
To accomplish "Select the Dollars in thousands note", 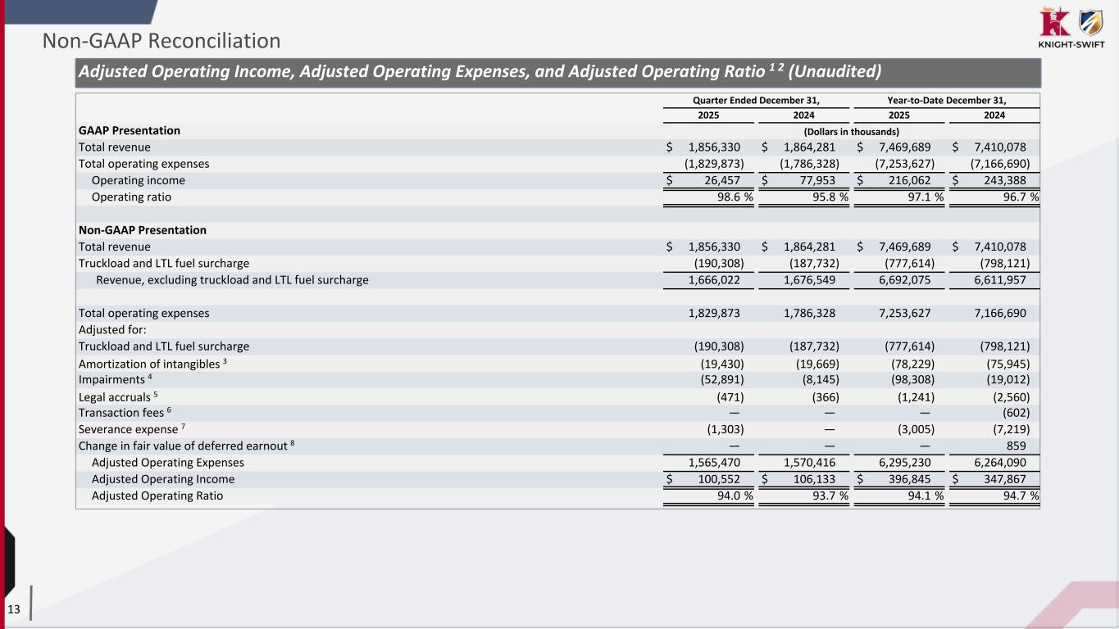I will [x=851, y=131].
